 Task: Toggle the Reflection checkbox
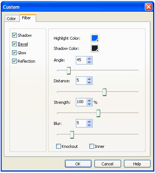pos(14,61)
